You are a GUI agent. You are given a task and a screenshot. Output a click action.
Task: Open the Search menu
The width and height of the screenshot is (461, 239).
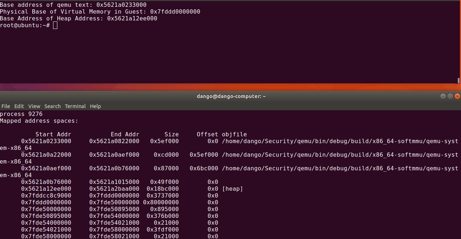coord(52,106)
